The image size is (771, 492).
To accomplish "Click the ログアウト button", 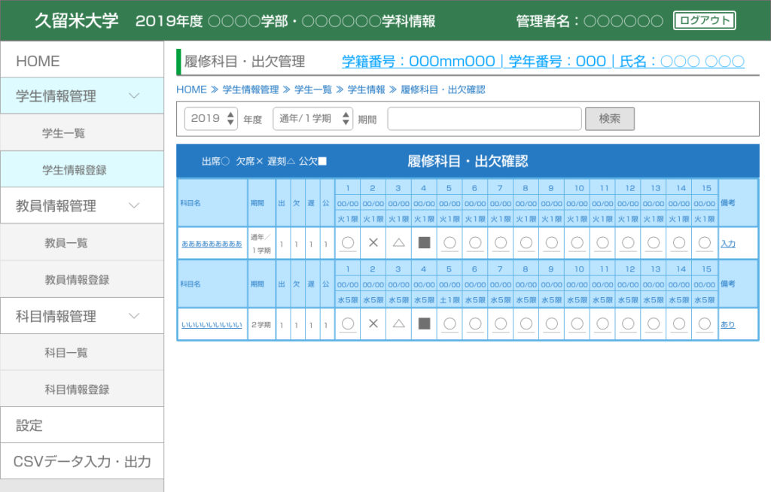I will pyautogui.click(x=703, y=21).
